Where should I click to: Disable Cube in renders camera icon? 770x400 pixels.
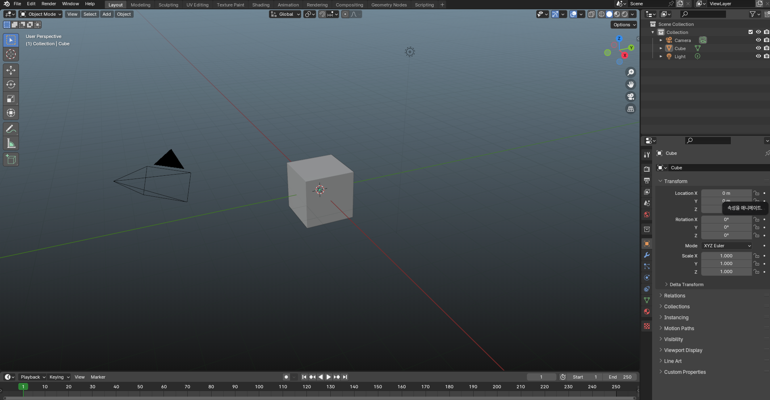(x=766, y=48)
